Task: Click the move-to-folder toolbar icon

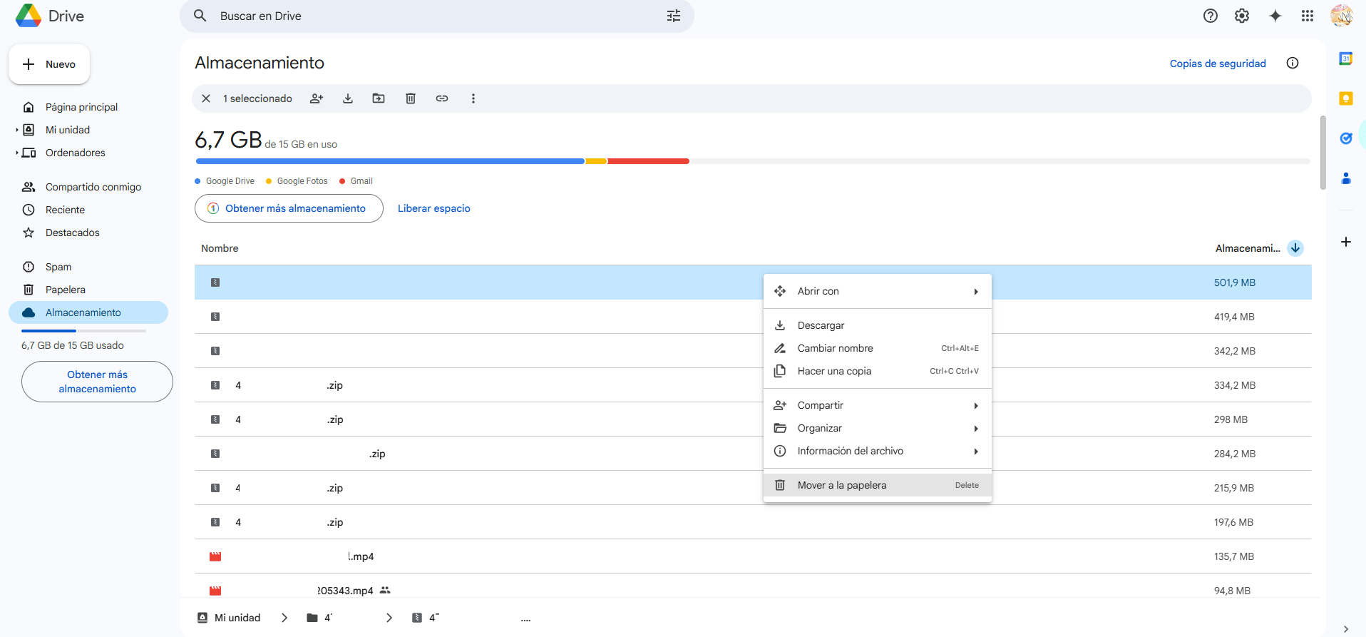Action: coord(379,98)
